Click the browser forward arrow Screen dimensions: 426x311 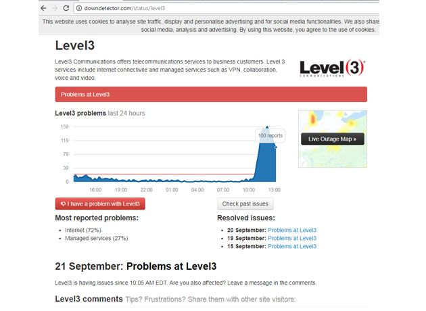(55, 7)
